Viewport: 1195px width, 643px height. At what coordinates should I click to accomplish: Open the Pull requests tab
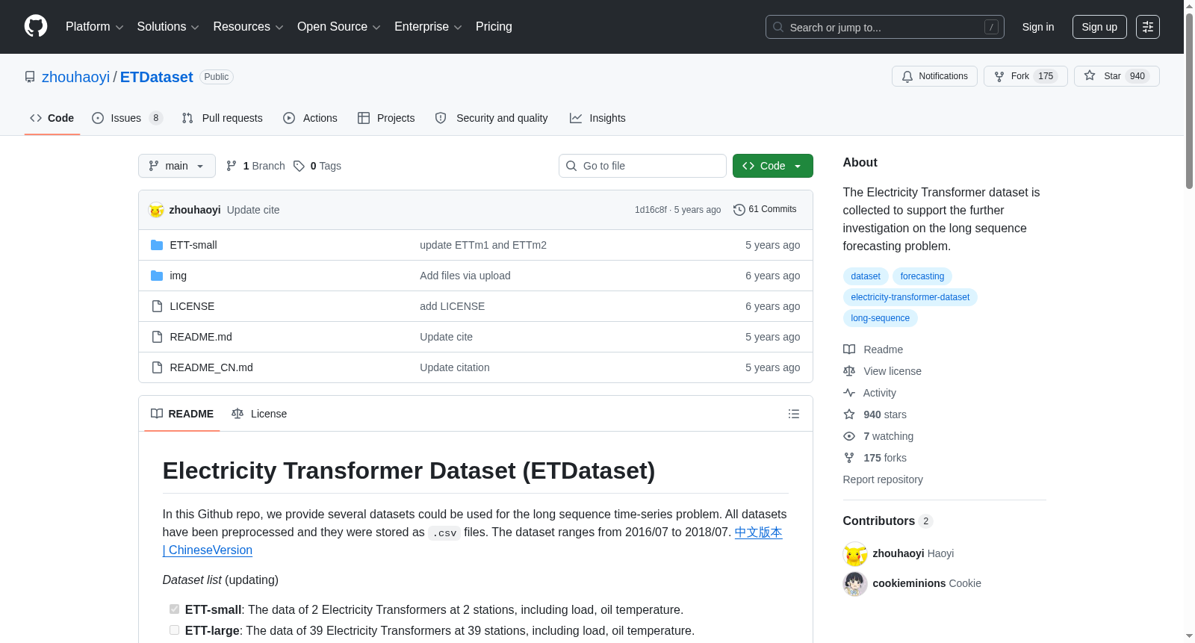pyautogui.click(x=223, y=118)
